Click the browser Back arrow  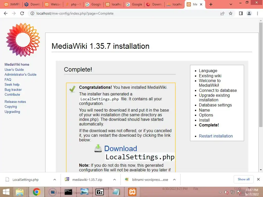(6, 13)
